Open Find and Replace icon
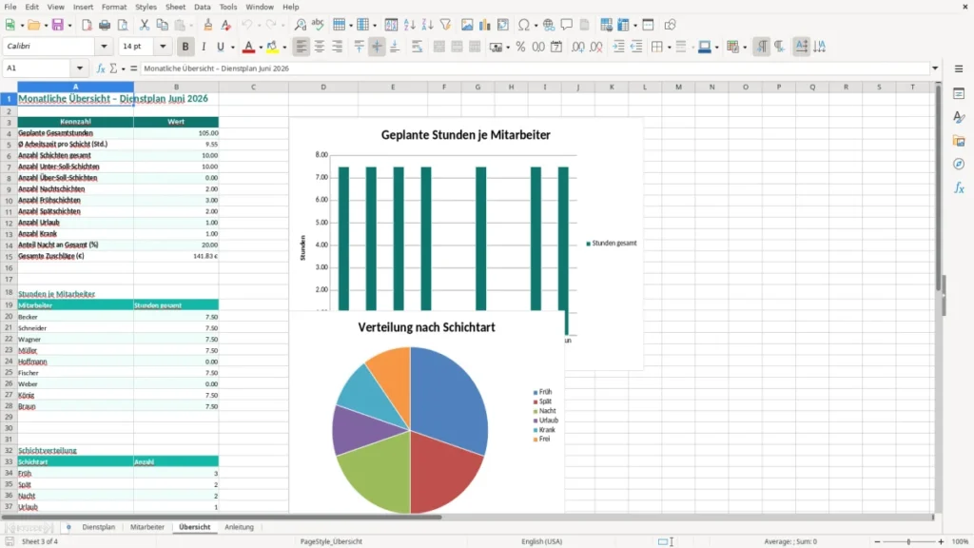The image size is (974, 548). (300, 25)
